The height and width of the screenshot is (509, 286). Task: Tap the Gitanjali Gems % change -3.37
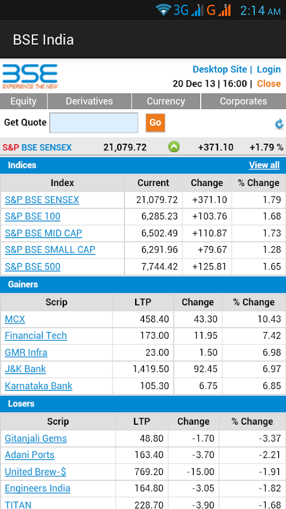click(270, 438)
